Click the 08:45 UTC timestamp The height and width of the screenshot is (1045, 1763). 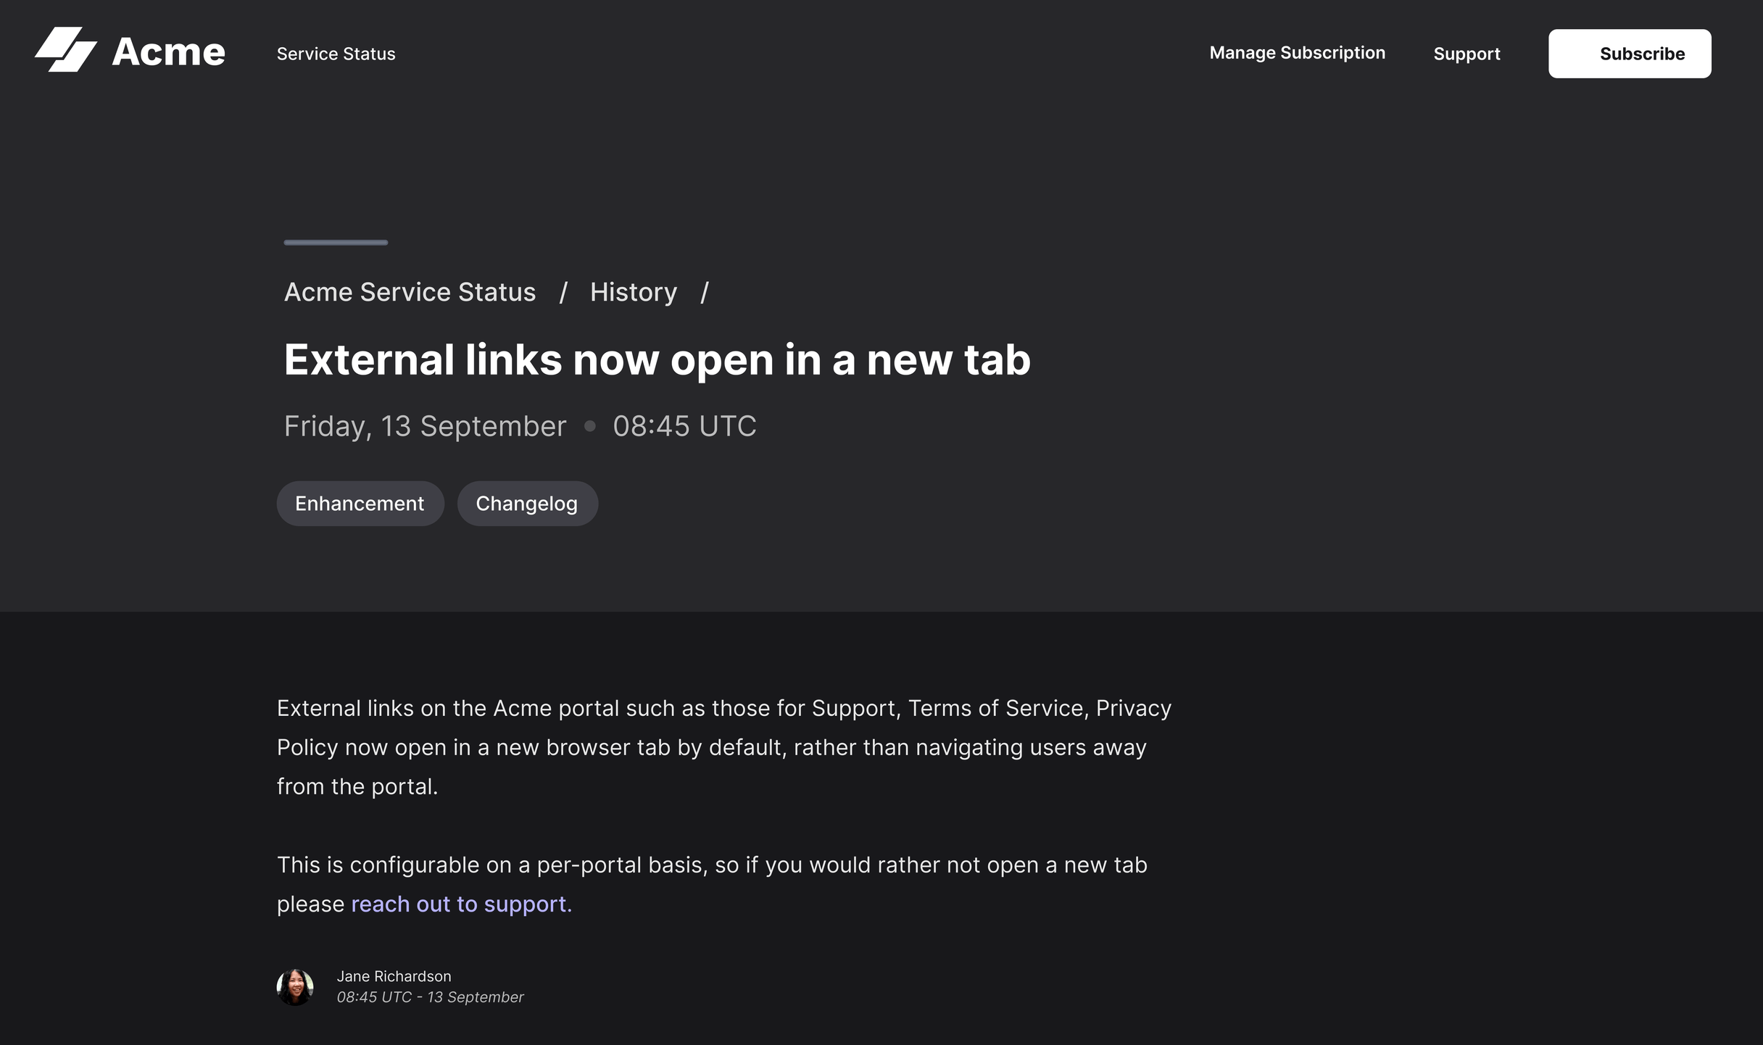point(685,426)
